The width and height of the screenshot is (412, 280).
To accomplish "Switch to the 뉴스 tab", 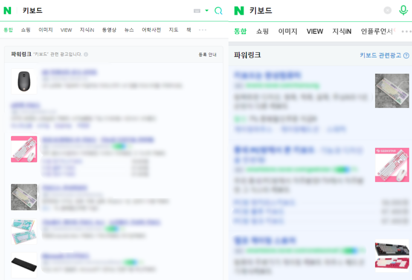I will click(x=129, y=30).
